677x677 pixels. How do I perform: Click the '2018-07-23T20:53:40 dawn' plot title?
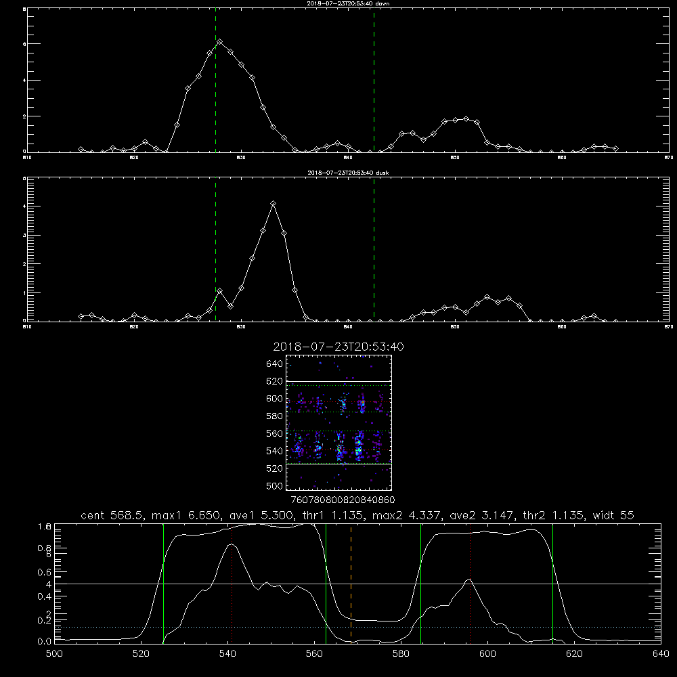348,3
